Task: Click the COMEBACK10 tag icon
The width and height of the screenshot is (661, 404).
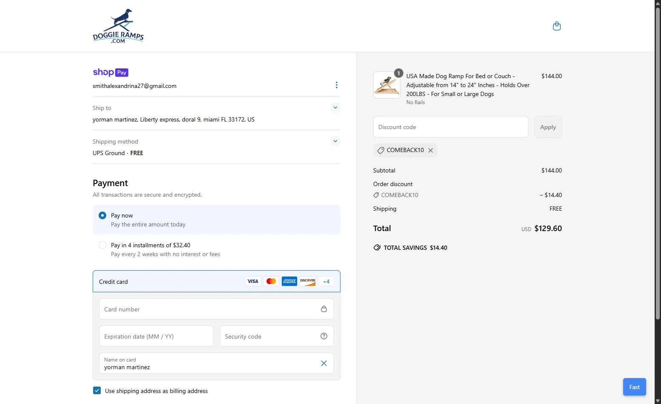Action: point(380,150)
